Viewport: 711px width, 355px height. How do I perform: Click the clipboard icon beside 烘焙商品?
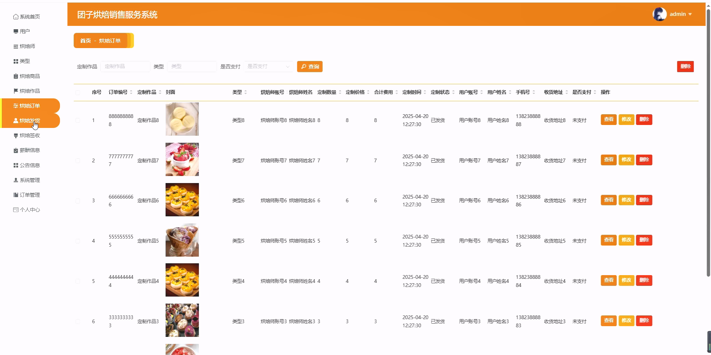tap(16, 76)
